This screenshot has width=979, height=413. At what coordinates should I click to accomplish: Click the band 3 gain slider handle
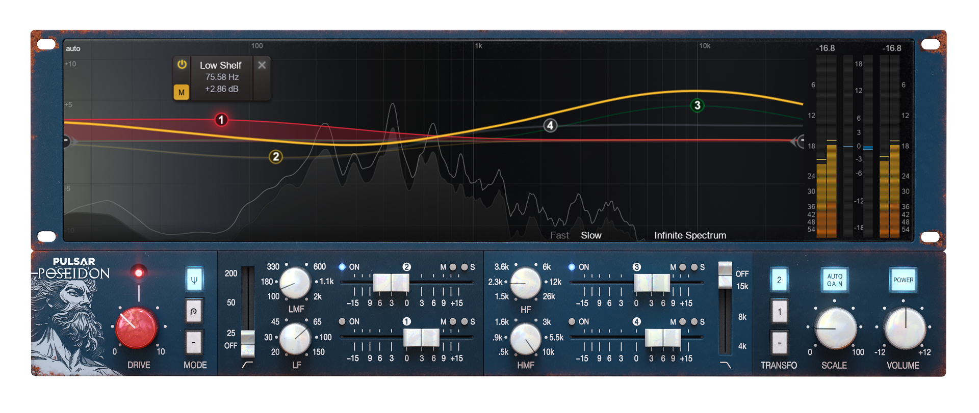point(652,282)
